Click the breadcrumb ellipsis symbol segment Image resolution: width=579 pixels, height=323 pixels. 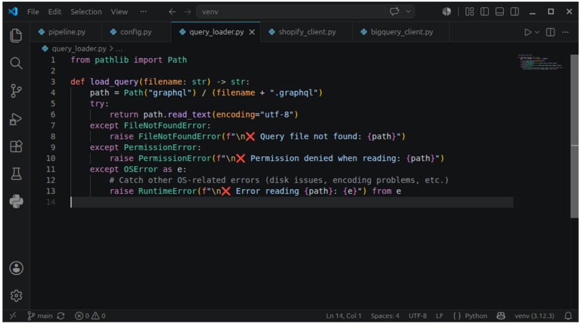[119, 49]
